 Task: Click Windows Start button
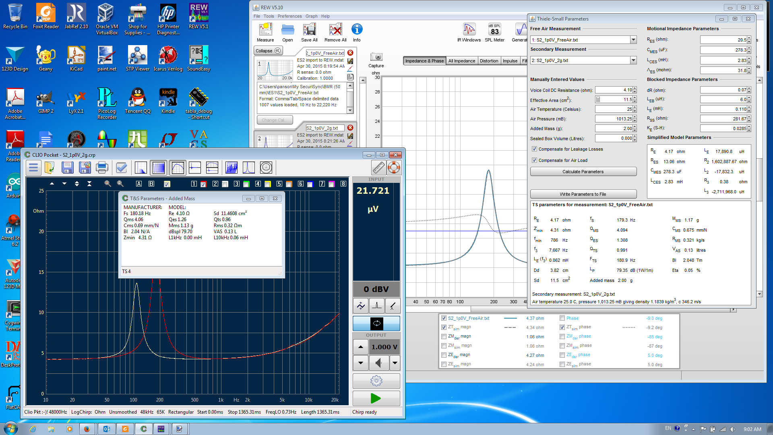(x=10, y=429)
